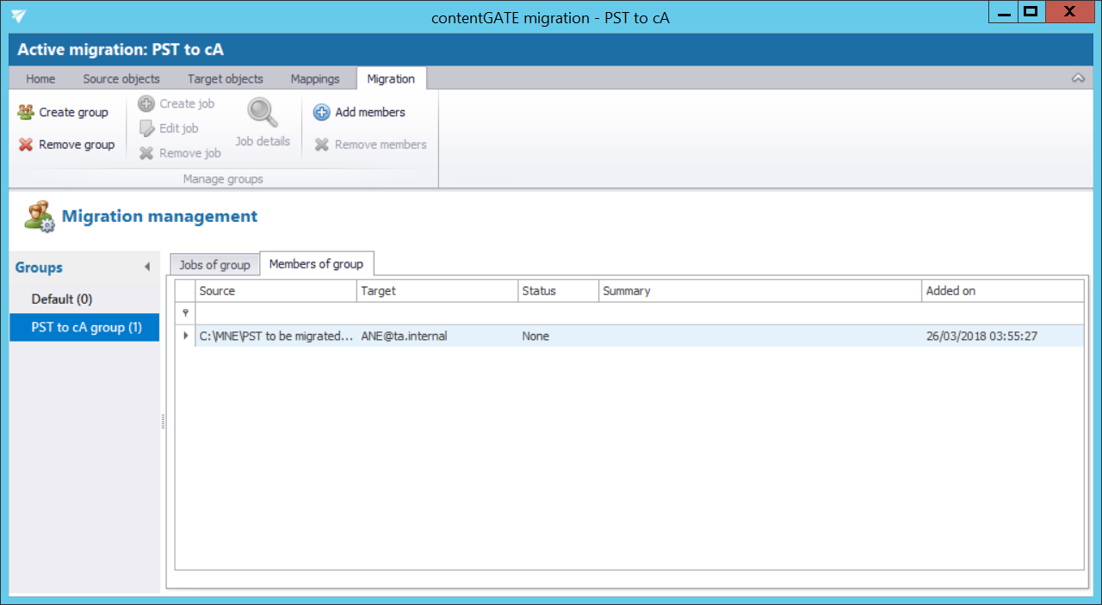Collapse the ribbon with the chevron
Viewport: 1102px width, 605px height.
pyautogui.click(x=1078, y=78)
